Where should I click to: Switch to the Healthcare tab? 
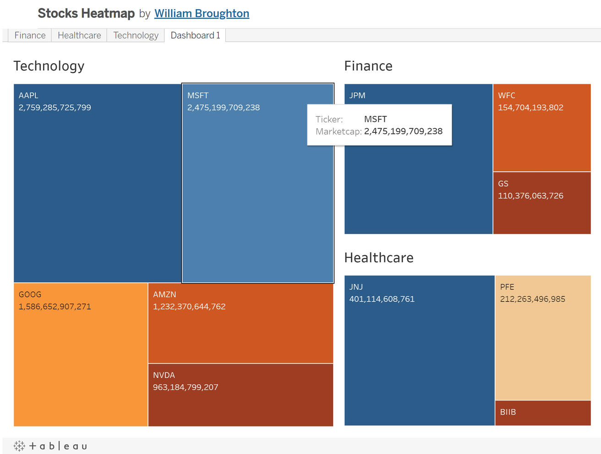79,35
